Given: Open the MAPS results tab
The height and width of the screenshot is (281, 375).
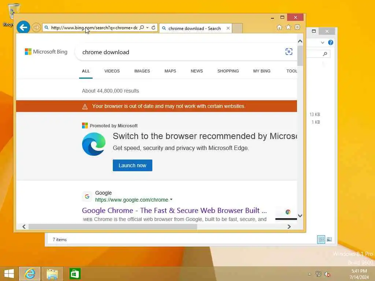Looking at the screenshot, I should [170, 71].
